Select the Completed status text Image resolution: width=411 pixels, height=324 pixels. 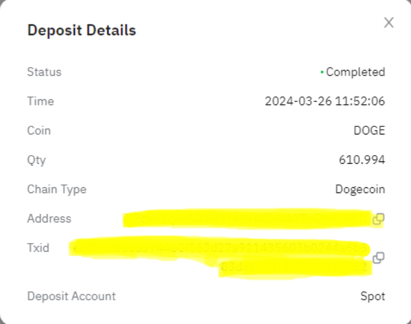pyautogui.click(x=355, y=72)
